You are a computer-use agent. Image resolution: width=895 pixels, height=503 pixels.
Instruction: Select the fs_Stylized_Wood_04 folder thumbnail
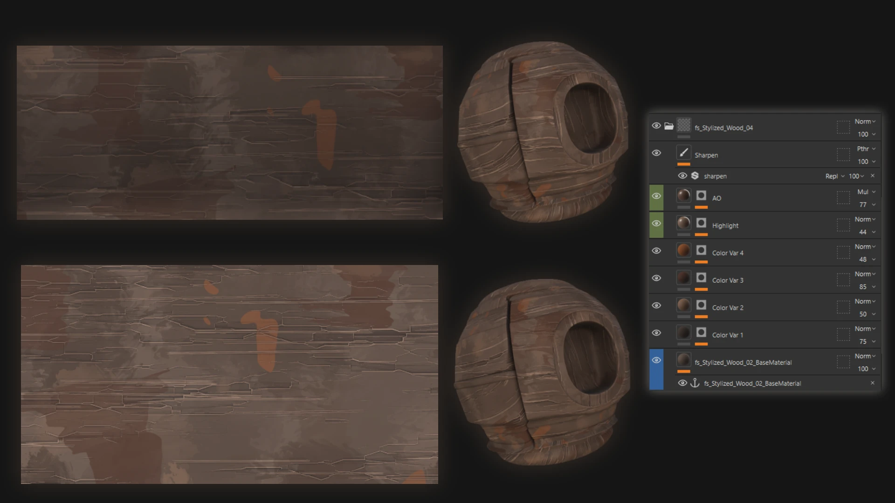coord(683,125)
